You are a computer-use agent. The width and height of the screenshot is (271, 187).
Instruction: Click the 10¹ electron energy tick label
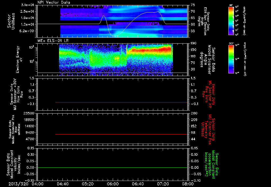point(32,61)
